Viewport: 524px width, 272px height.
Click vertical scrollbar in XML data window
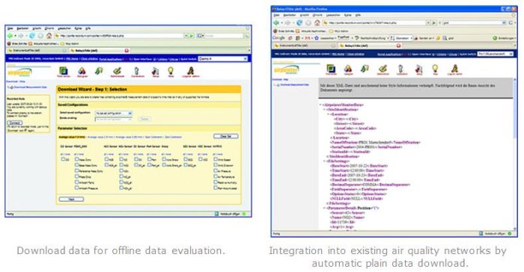click(515, 153)
